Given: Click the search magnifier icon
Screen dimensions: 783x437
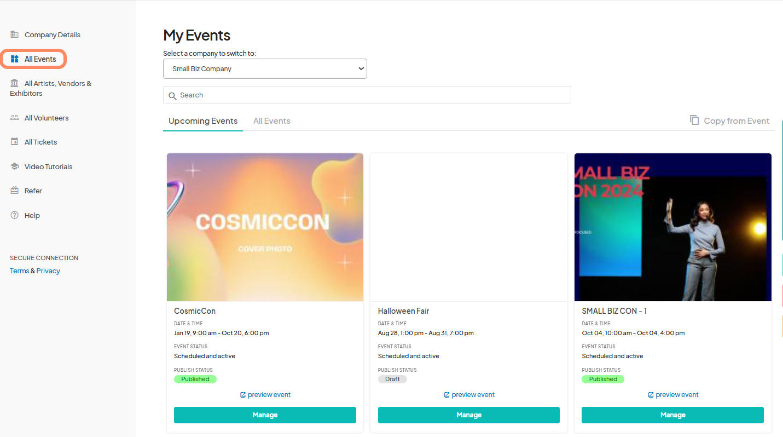Looking at the screenshot, I should [174, 95].
